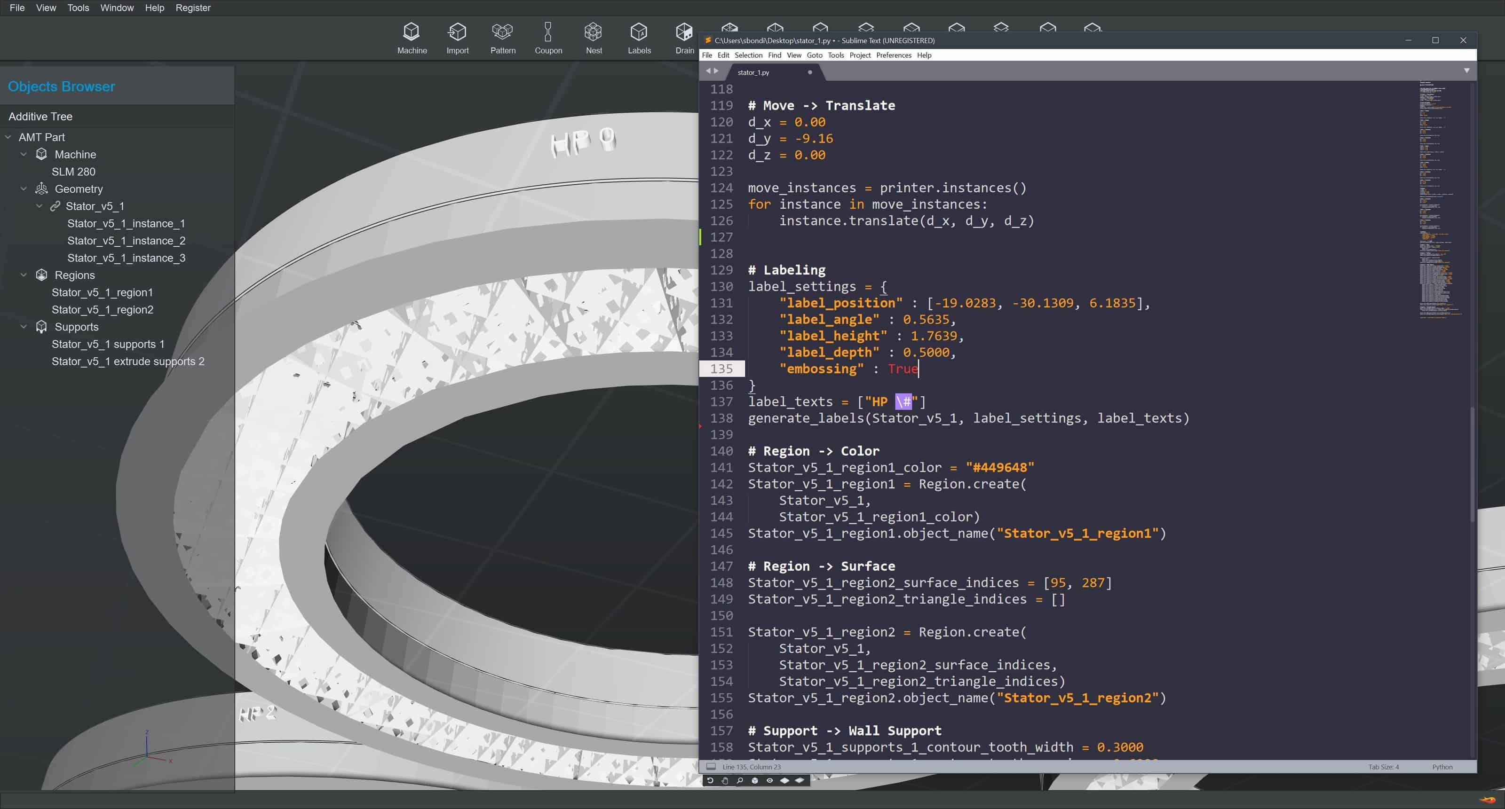Screen dimensions: 1505x809
Task: Collapse the Supports tree node
Action: coord(24,327)
